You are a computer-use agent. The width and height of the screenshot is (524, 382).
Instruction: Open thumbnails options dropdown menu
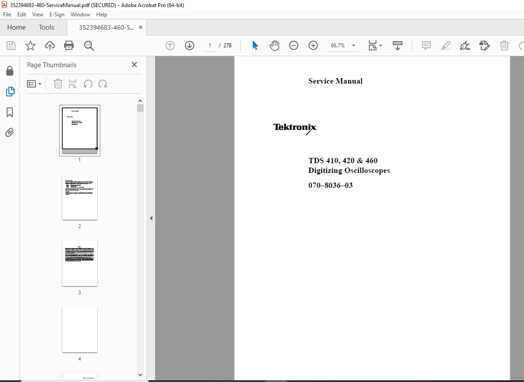tap(34, 84)
